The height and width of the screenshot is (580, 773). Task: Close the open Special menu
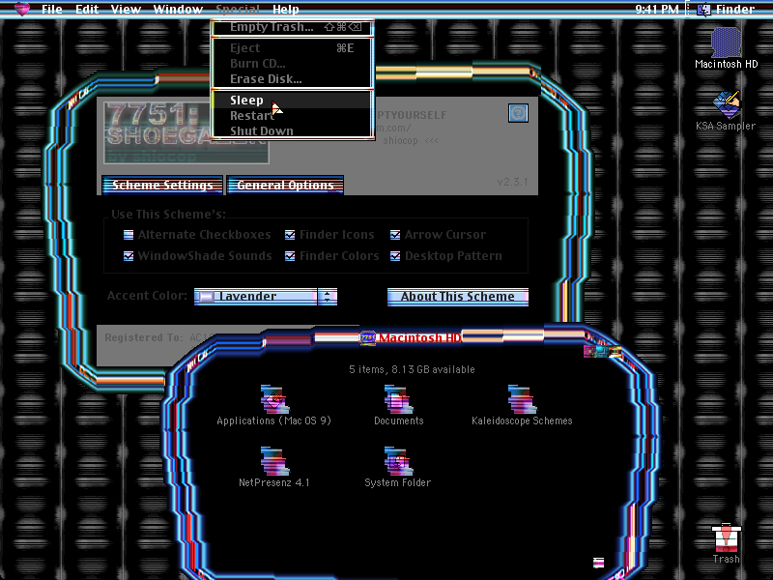238,9
